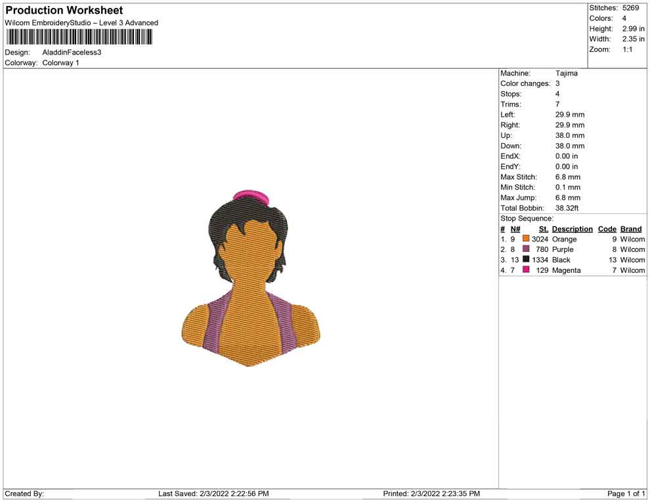Click the 'Trims:' label
650x500 pixels.
[511, 104]
